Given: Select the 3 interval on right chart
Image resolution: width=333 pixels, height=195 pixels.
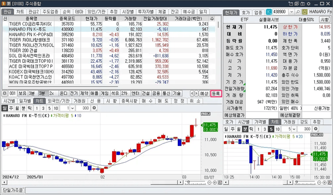Looking at the screenshot, I should (264, 129).
